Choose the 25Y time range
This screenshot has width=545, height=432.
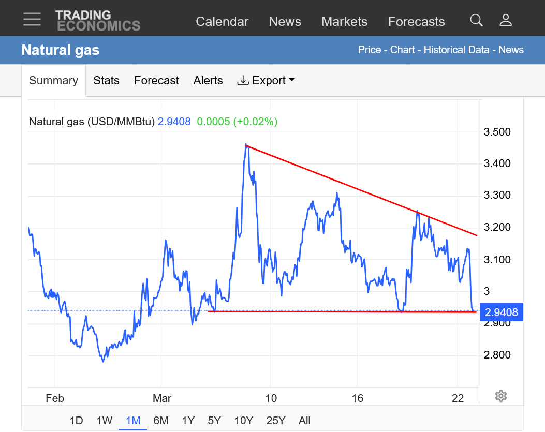coord(276,421)
